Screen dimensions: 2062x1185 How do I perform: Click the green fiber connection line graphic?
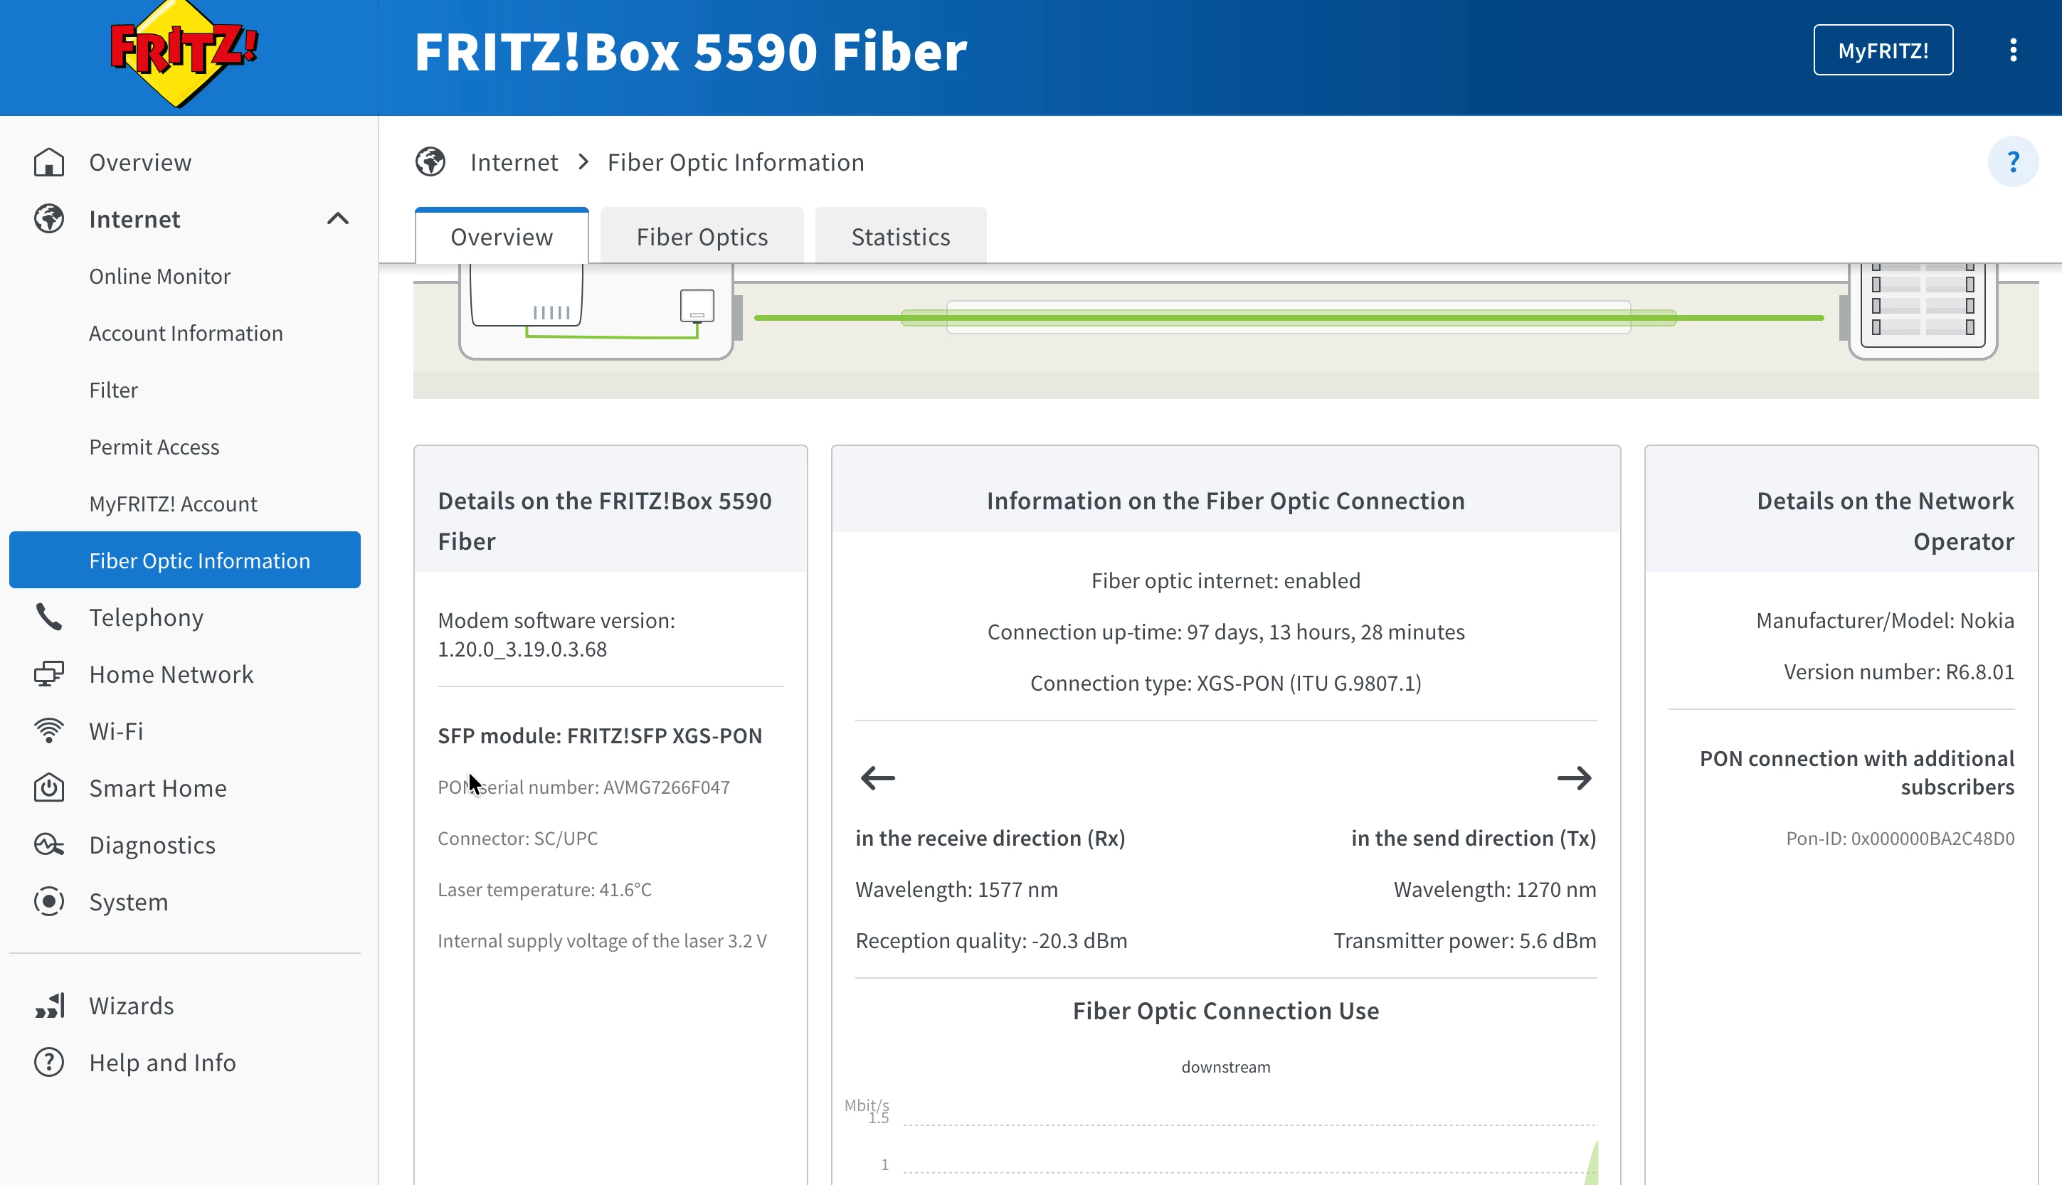[1288, 317]
